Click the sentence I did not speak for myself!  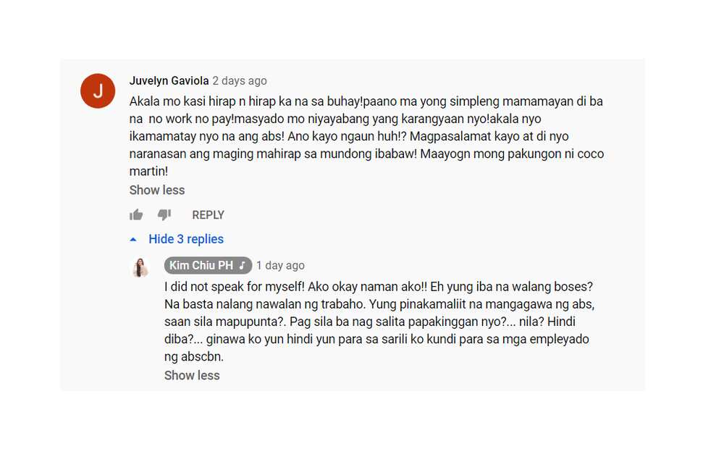(235, 287)
